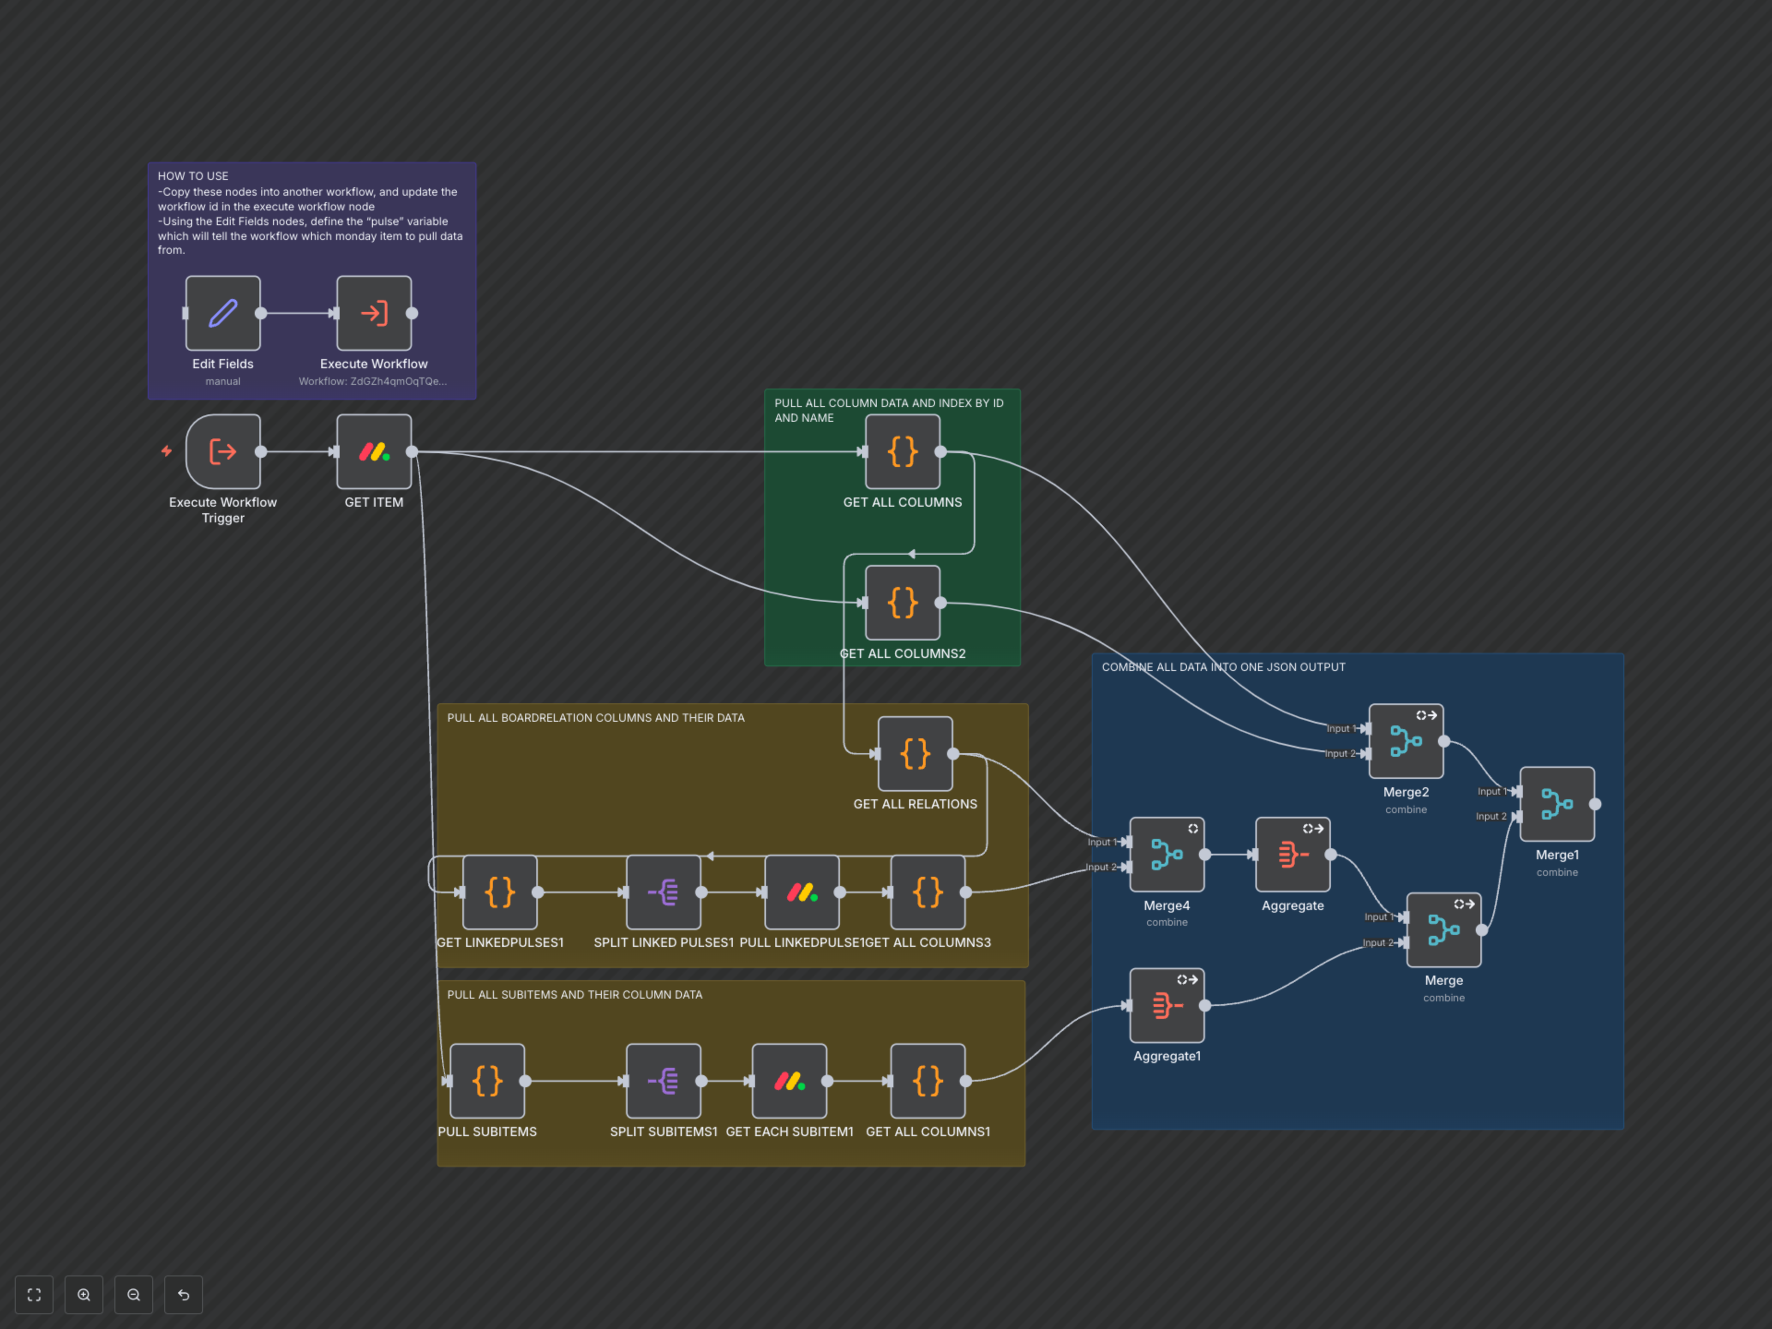
Task: Click the Edit Fields node pencil icon
Action: tap(223, 313)
